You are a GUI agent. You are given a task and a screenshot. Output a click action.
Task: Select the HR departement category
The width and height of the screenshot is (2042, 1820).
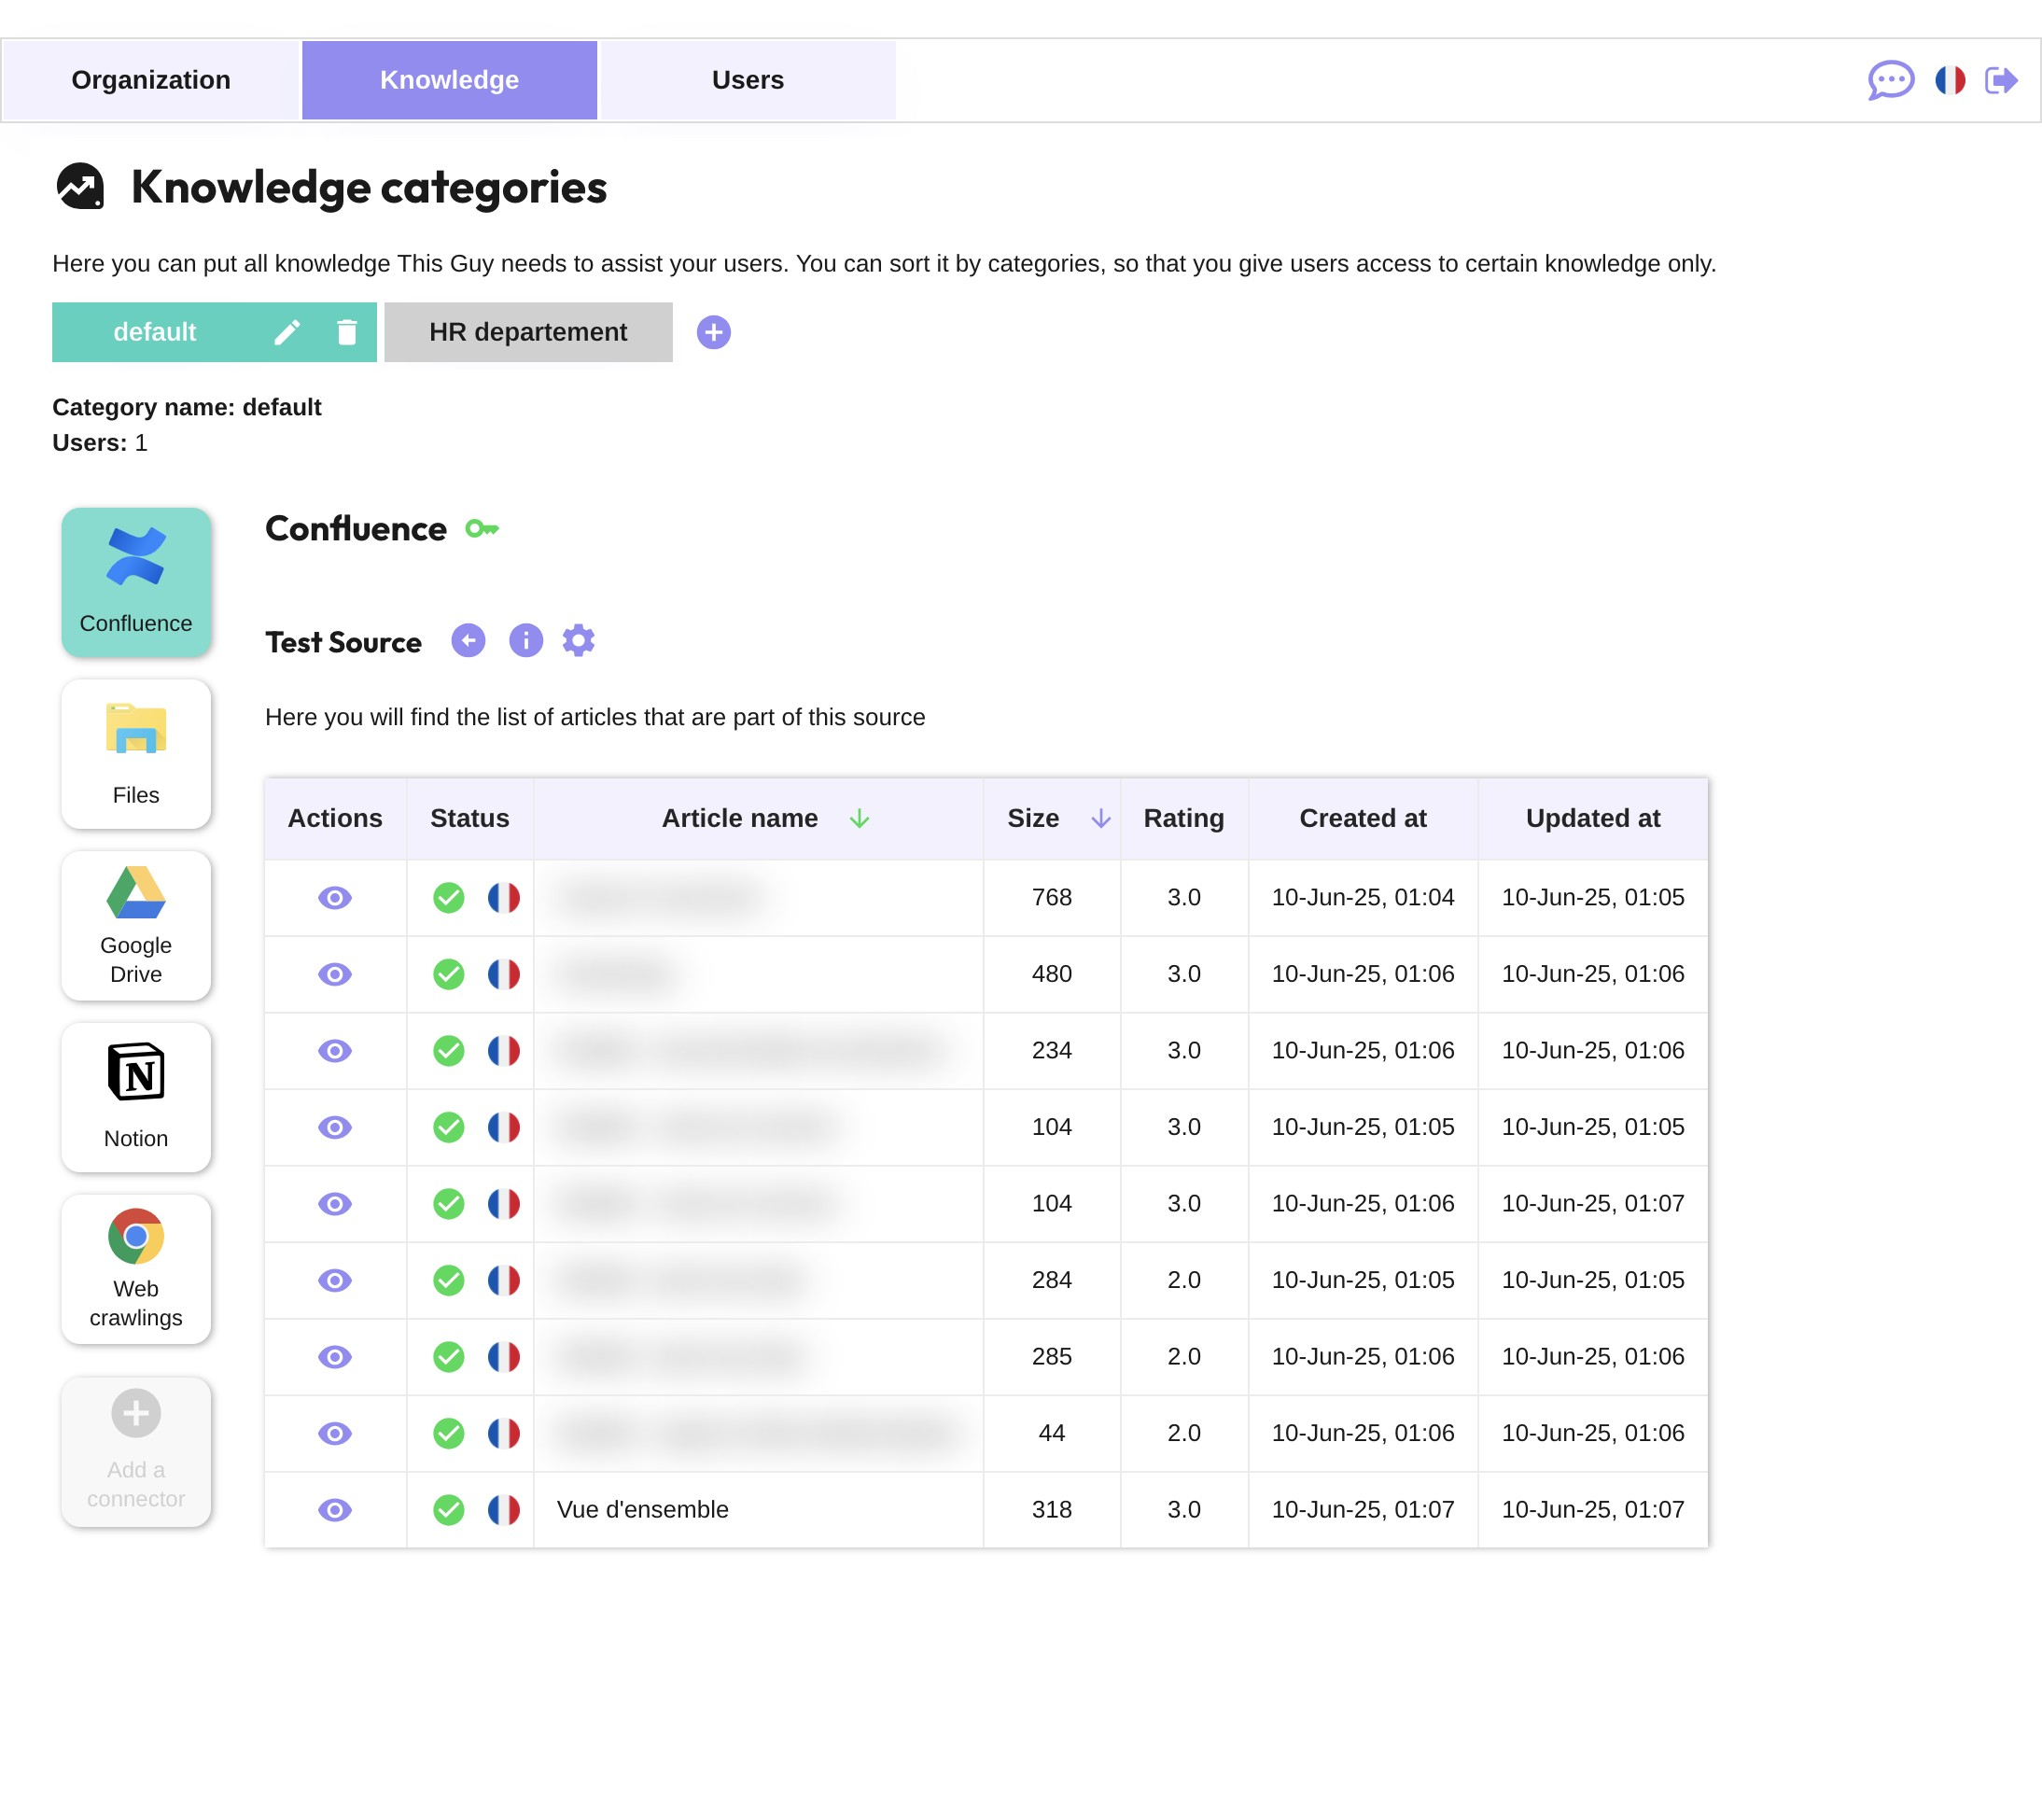[x=528, y=332]
